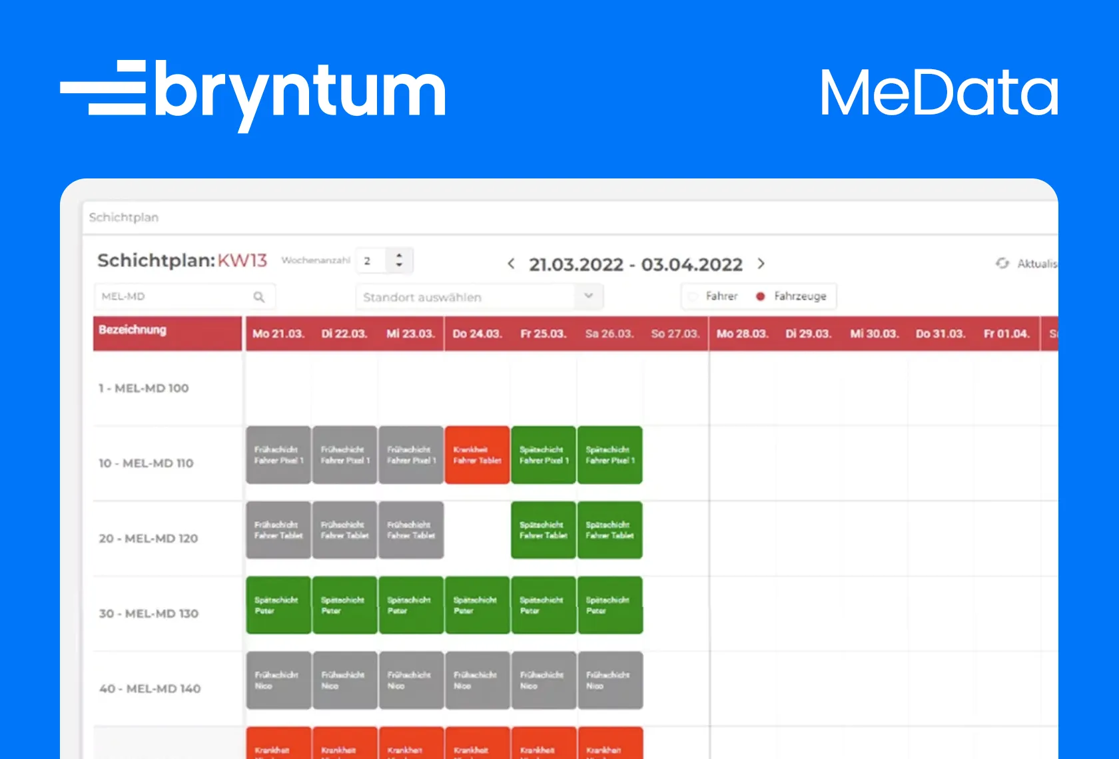Open Saturday Spätschicht Fahrer Pixel 1 in MEL-MD 110
Viewport: 1119px width, 759px height.
(x=609, y=455)
